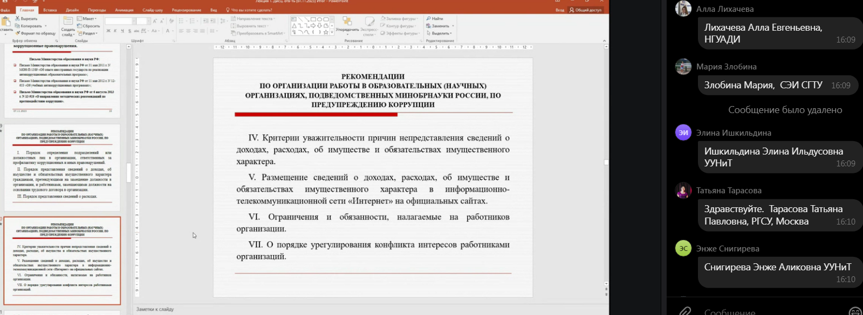Click the Сбросить (Reset) slide icon

(80, 26)
